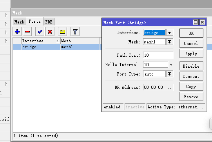The width and height of the screenshot is (212, 142).
Task: Confirm dialog with OK button
Action: pyautogui.click(x=191, y=33)
